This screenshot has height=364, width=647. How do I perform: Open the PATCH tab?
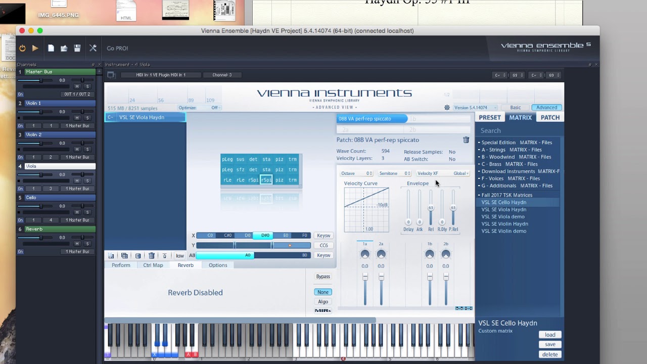click(x=550, y=118)
